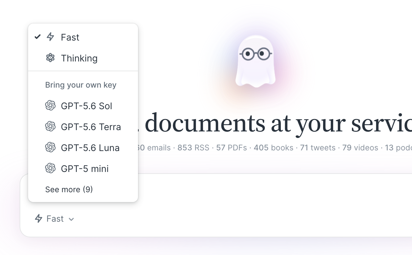Click the 79 videos count text
Screen dimensions: 412x255
[x=360, y=148]
